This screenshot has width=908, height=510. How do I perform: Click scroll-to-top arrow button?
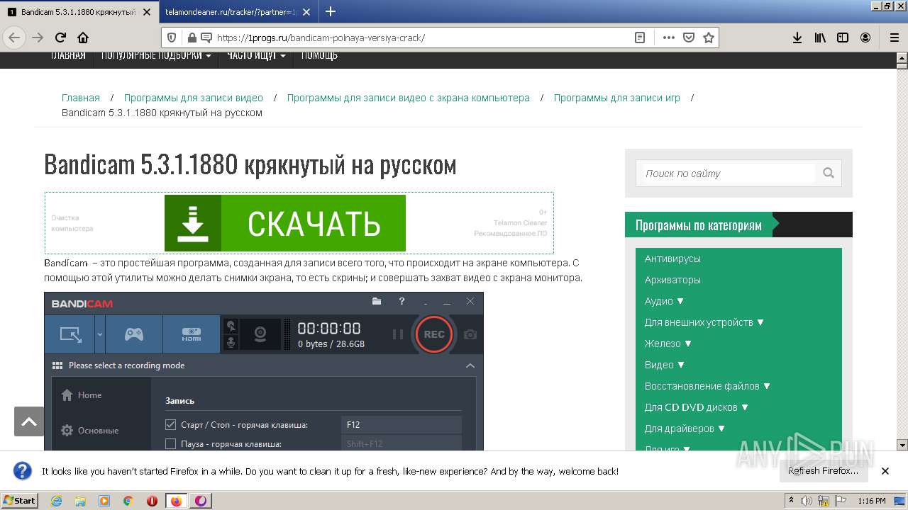click(x=29, y=421)
